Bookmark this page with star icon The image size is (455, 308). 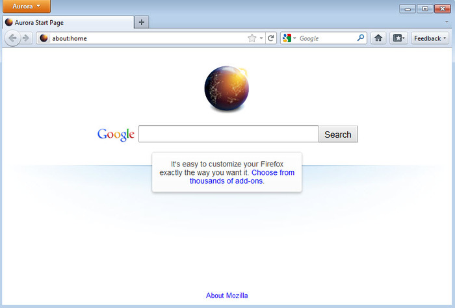pyautogui.click(x=252, y=38)
